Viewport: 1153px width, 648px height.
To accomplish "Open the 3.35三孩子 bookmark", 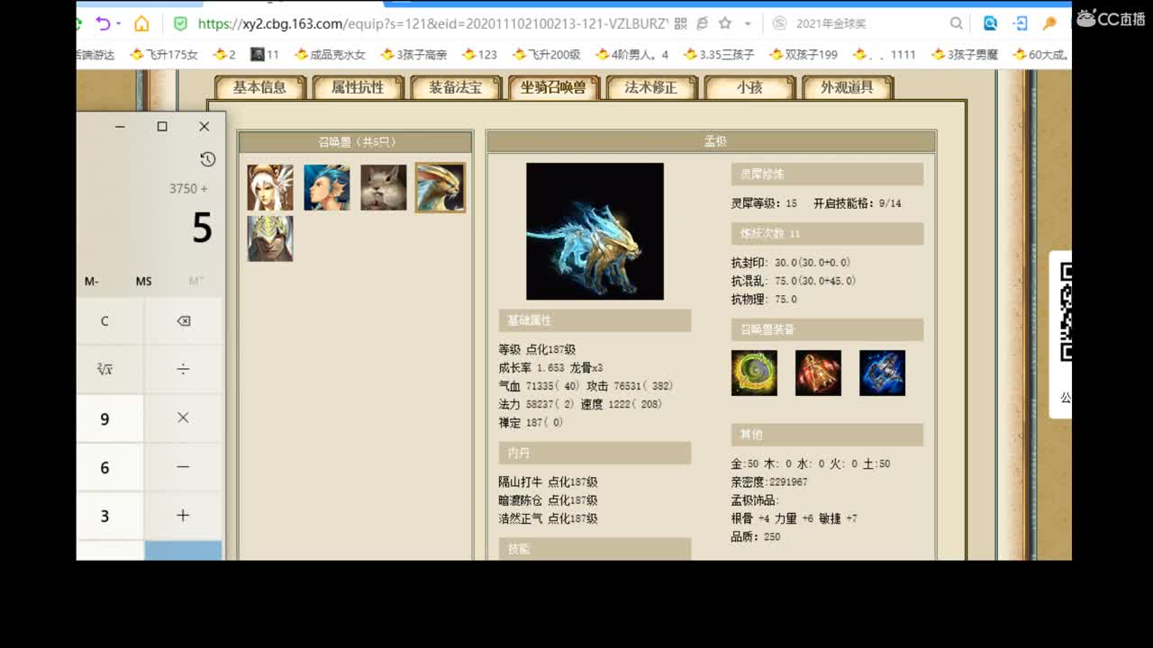I will [x=719, y=54].
